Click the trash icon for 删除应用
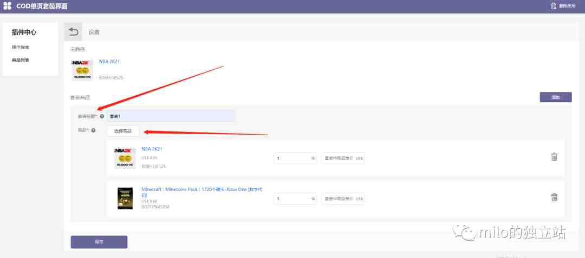Image resolution: width=585 pixels, height=258 pixels. coord(553,6)
